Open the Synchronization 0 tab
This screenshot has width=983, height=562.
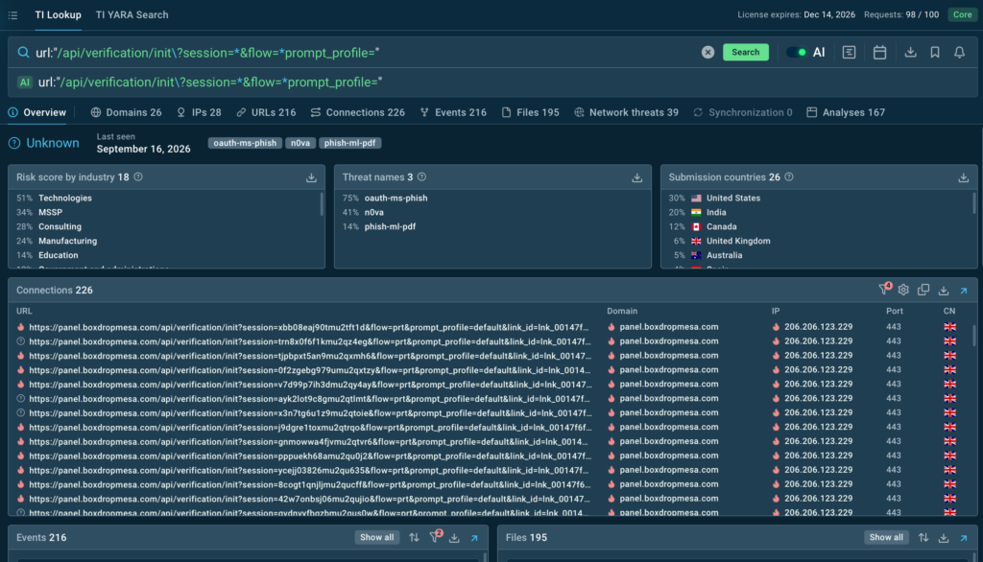pos(743,113)
